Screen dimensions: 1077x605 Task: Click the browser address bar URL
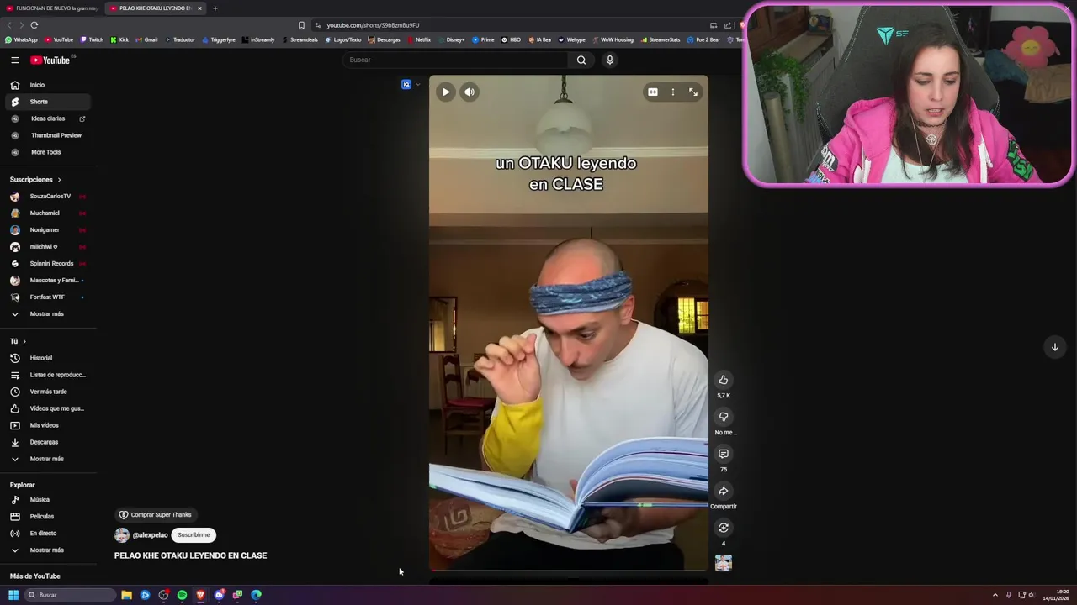pyautogui.click(x=373, y=25)
